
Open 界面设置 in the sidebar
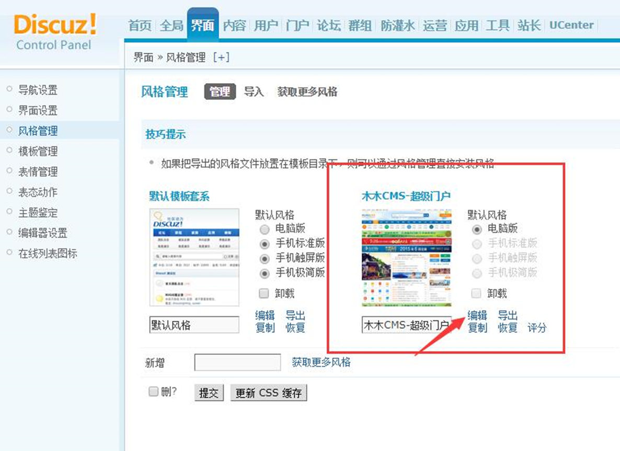[38, 110]
